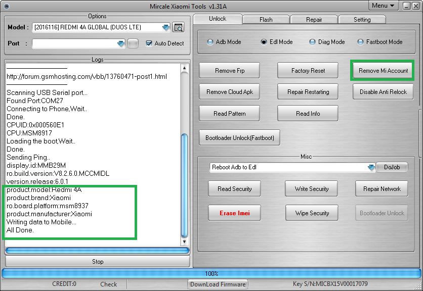The image size is (423, 291).
Task: Click the 'All Done.' log line
Action: (x=20, y=230)
